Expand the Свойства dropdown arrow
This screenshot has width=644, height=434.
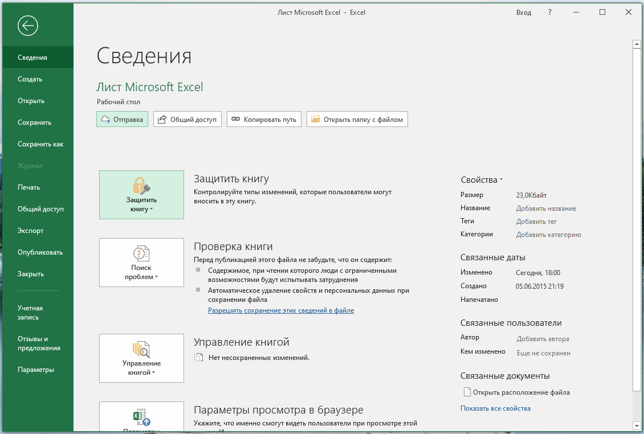pyautogui.click(x=501, y=180)
